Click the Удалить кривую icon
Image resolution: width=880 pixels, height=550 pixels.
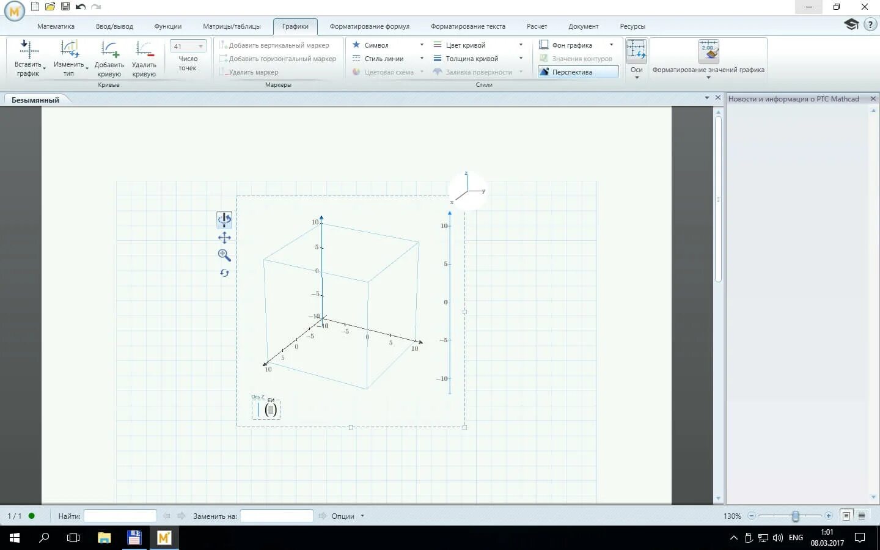click(144, 50)
